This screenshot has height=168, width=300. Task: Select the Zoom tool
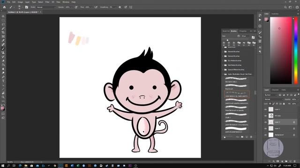click(x=3, y=97)
